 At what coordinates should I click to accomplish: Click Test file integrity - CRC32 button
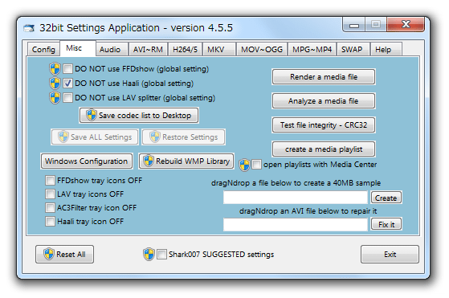(x=324, y=125)
